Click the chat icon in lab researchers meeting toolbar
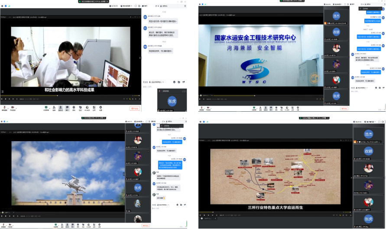The height and width of the screenshot is (229, 386). point(67,107)
